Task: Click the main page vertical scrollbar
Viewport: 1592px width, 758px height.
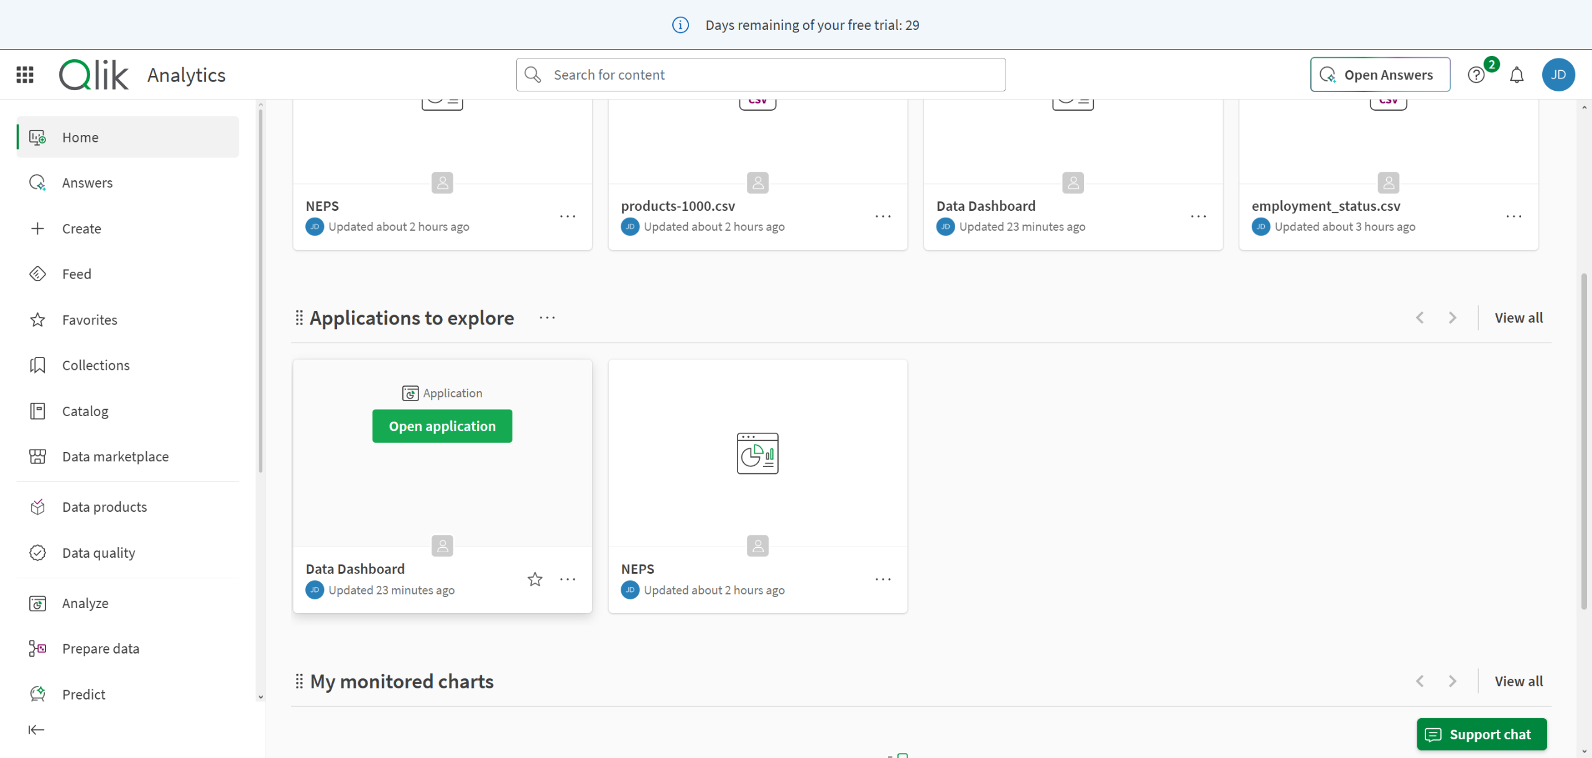Action: coord(1583,441)
